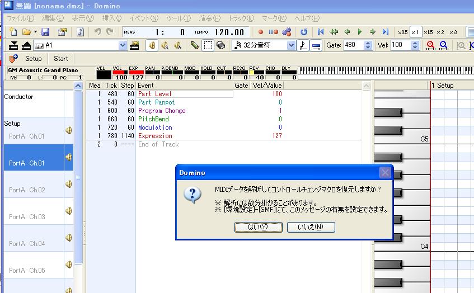
Task: Open the 32分音符 quantize dropdown
Action: coord(291,45)
